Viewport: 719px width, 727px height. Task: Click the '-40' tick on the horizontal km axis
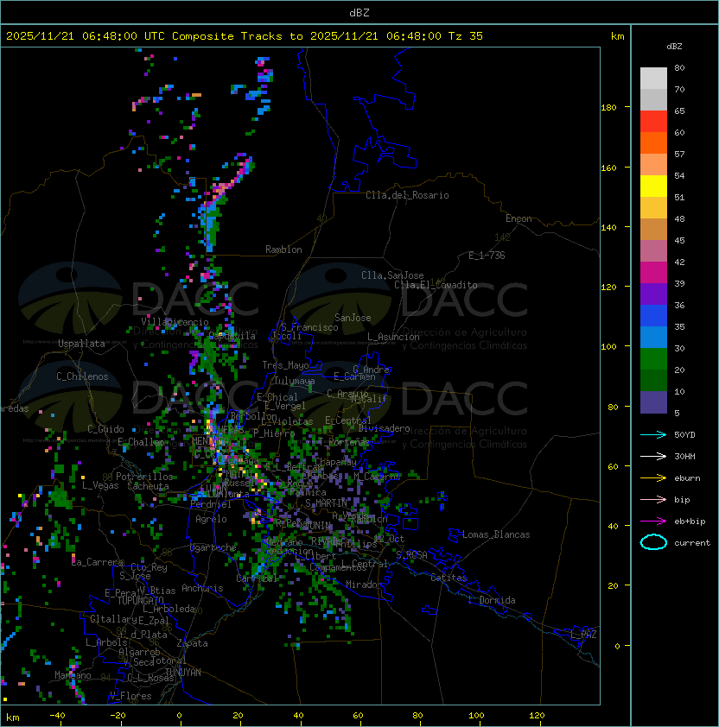57,716
